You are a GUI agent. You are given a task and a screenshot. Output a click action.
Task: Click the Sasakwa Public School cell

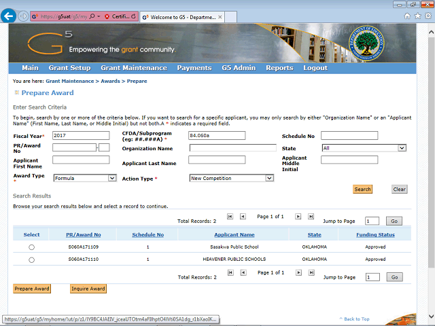(x=234, y=247)
